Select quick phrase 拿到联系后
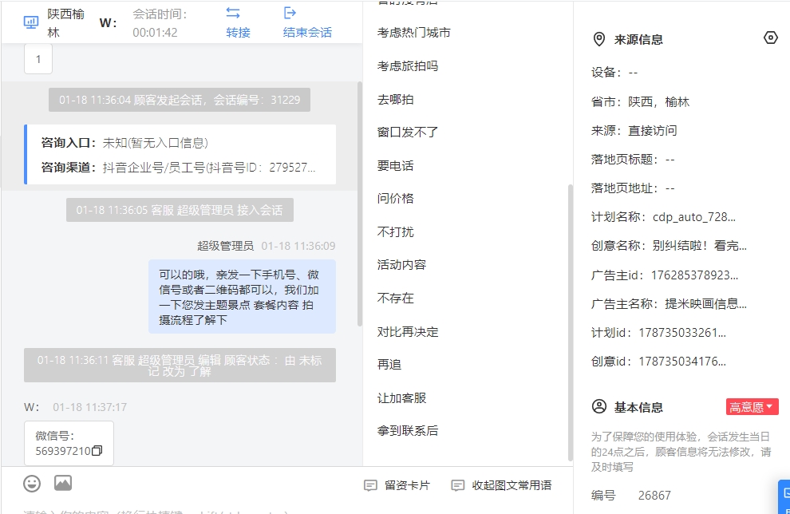Screen dimensions: 790x514 point(408,430)
